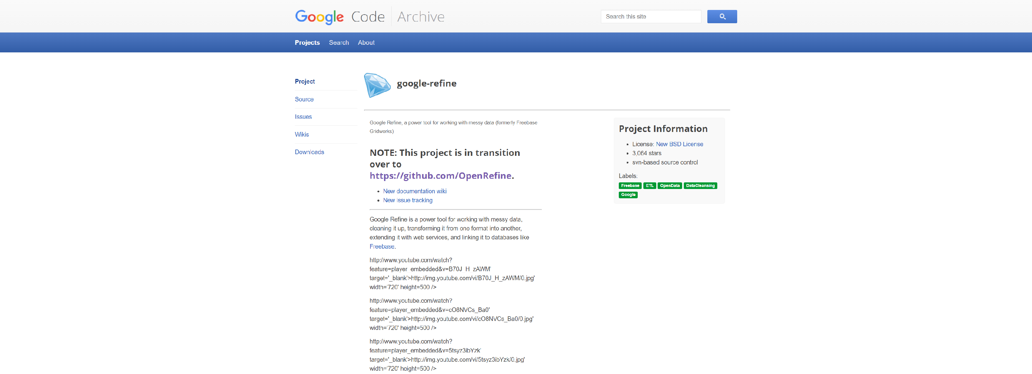This screenshot has height=374, width=1032.
Task: Click the Project Information heading
Action: point(663,129)
